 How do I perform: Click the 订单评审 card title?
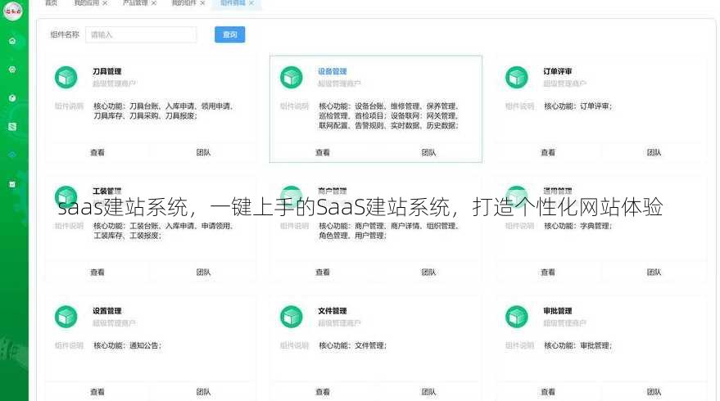tap(558, 71)
